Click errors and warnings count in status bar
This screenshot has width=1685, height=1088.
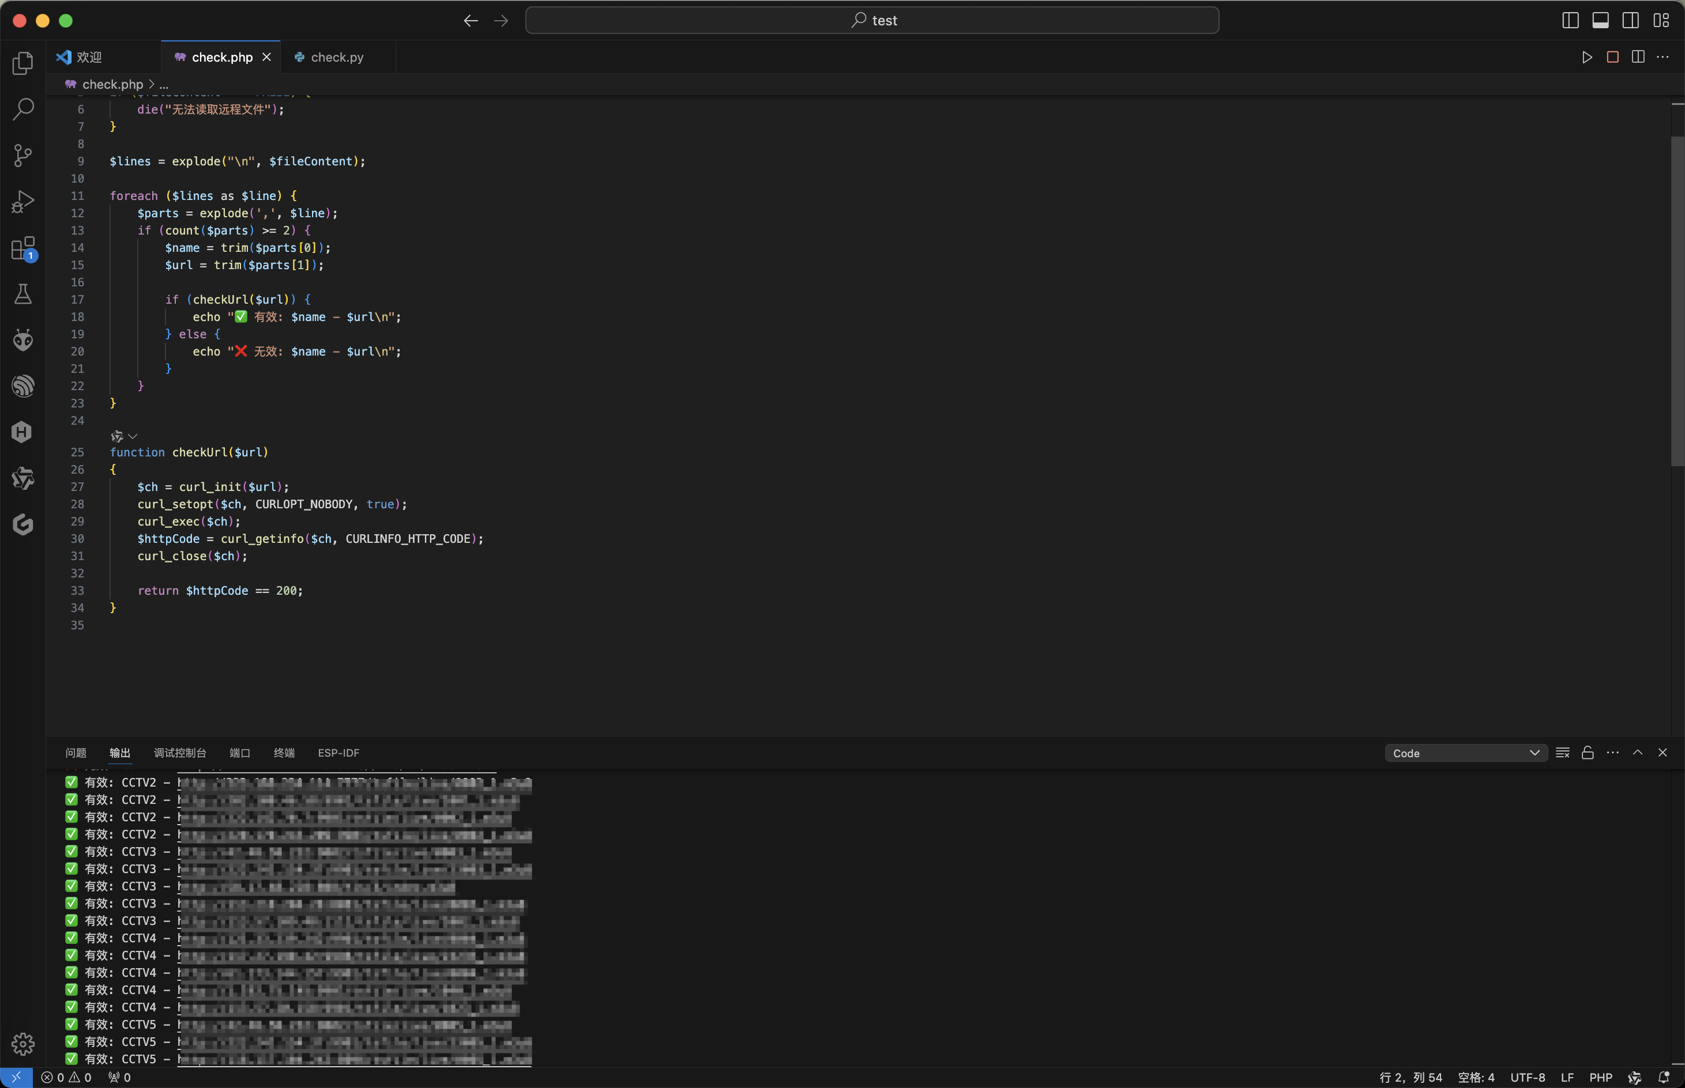coord(66,1078)
